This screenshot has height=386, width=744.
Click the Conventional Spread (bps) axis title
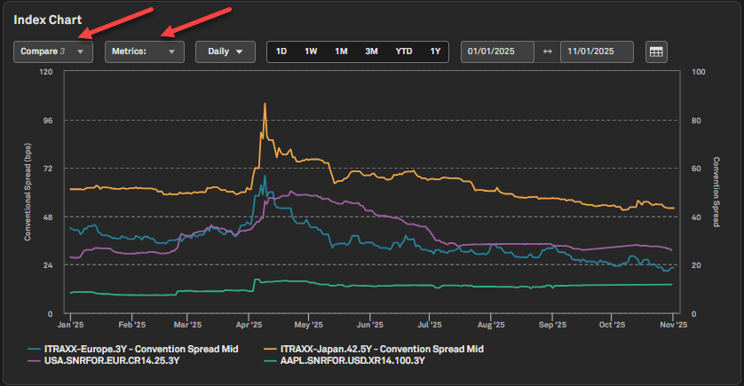coord(28,192)
